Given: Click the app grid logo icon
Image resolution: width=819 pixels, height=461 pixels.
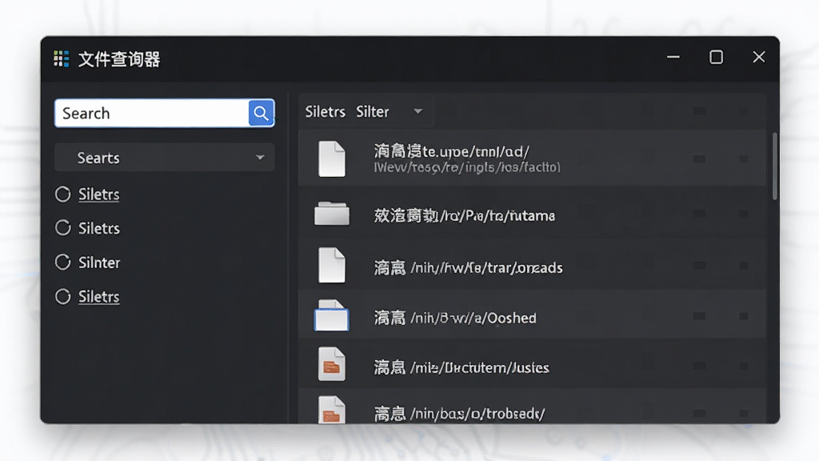Looking at the screenshot, I should [x=61, y=58].
